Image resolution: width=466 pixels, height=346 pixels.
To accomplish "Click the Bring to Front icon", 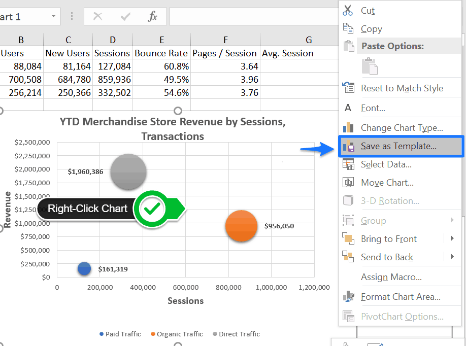I will tap(348, 238).
